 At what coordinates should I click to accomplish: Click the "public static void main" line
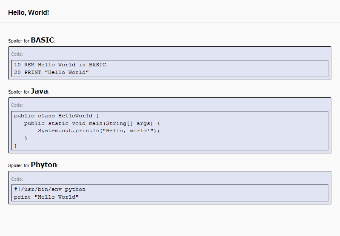pyautogui.click(x=92, y=123)
